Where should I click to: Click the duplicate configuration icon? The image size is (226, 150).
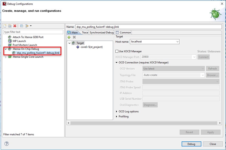pos(10,26)
